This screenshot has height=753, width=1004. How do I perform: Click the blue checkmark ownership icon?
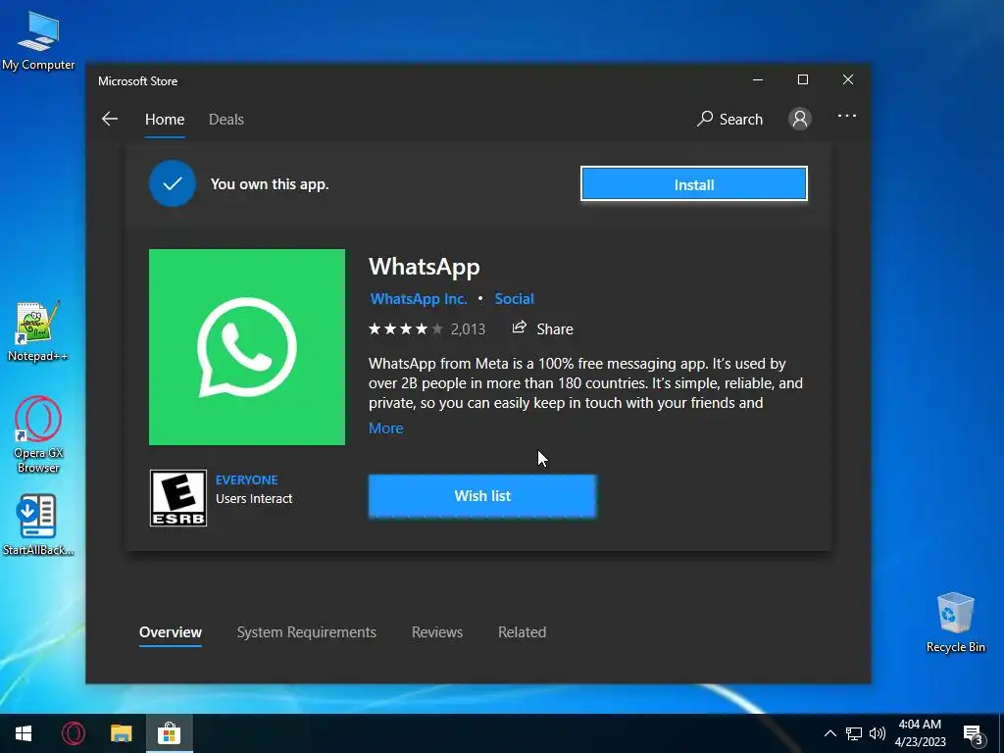(173, 183)
